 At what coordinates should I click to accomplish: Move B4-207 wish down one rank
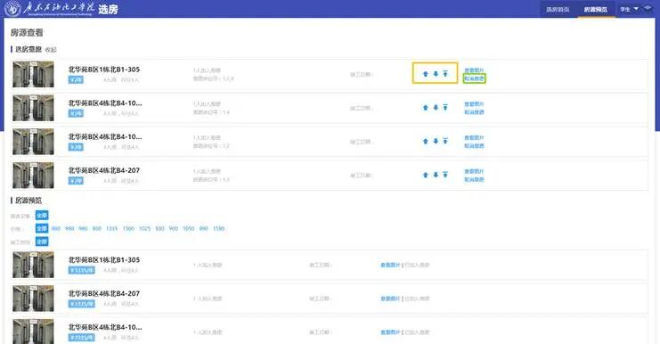pyautogui.click(x=436, y=175)
